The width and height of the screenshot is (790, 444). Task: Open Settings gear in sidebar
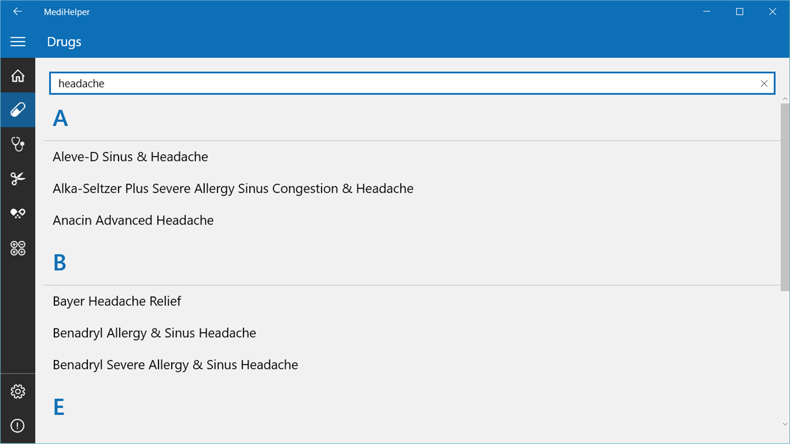(18, 391)
